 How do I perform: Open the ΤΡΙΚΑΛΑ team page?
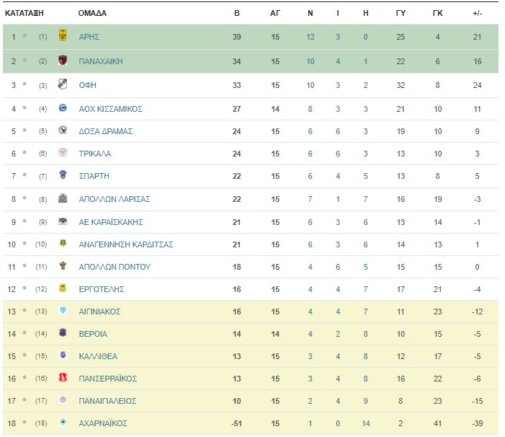click(94, 154)
